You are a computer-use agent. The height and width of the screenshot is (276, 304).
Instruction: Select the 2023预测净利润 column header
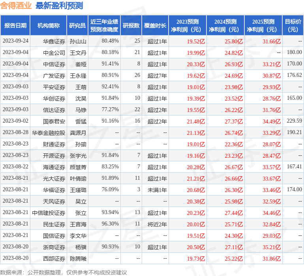coord(188,25)
